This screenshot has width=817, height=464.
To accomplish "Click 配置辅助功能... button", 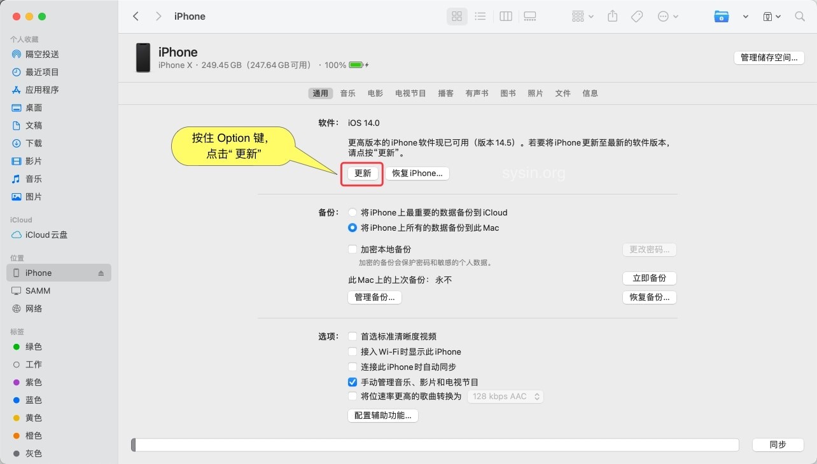I will click(382, 416).
